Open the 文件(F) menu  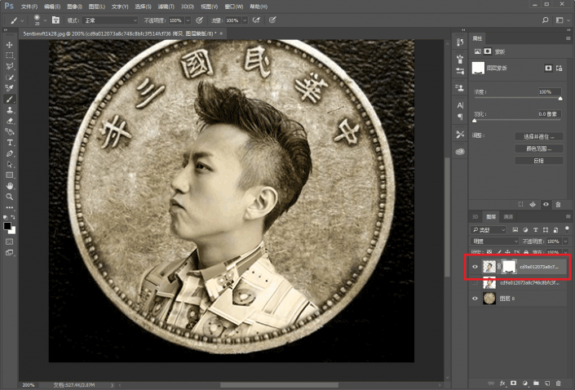click(29, 7)
